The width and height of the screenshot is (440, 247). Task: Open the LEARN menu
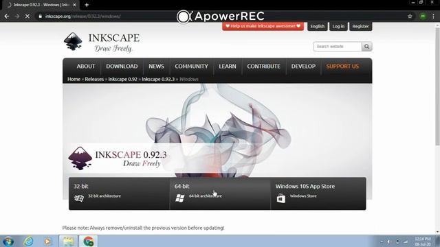[x=228, y=67]
